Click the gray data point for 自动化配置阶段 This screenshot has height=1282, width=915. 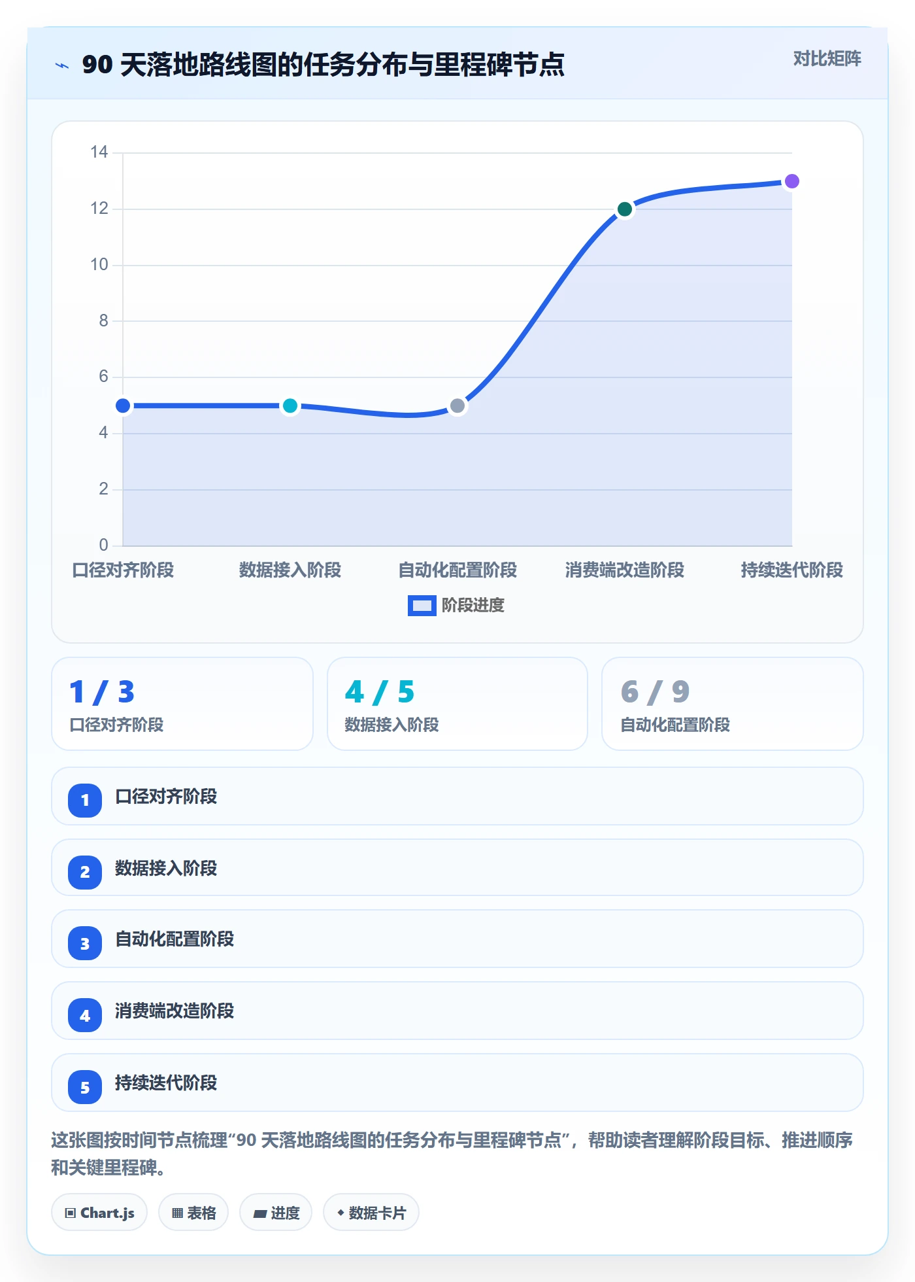point(457,406)
